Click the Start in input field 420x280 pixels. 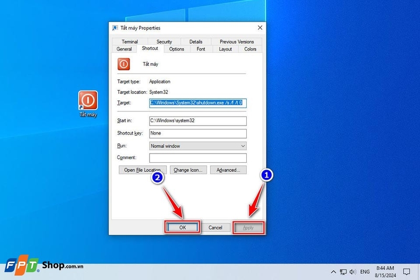tap(198, 121)
